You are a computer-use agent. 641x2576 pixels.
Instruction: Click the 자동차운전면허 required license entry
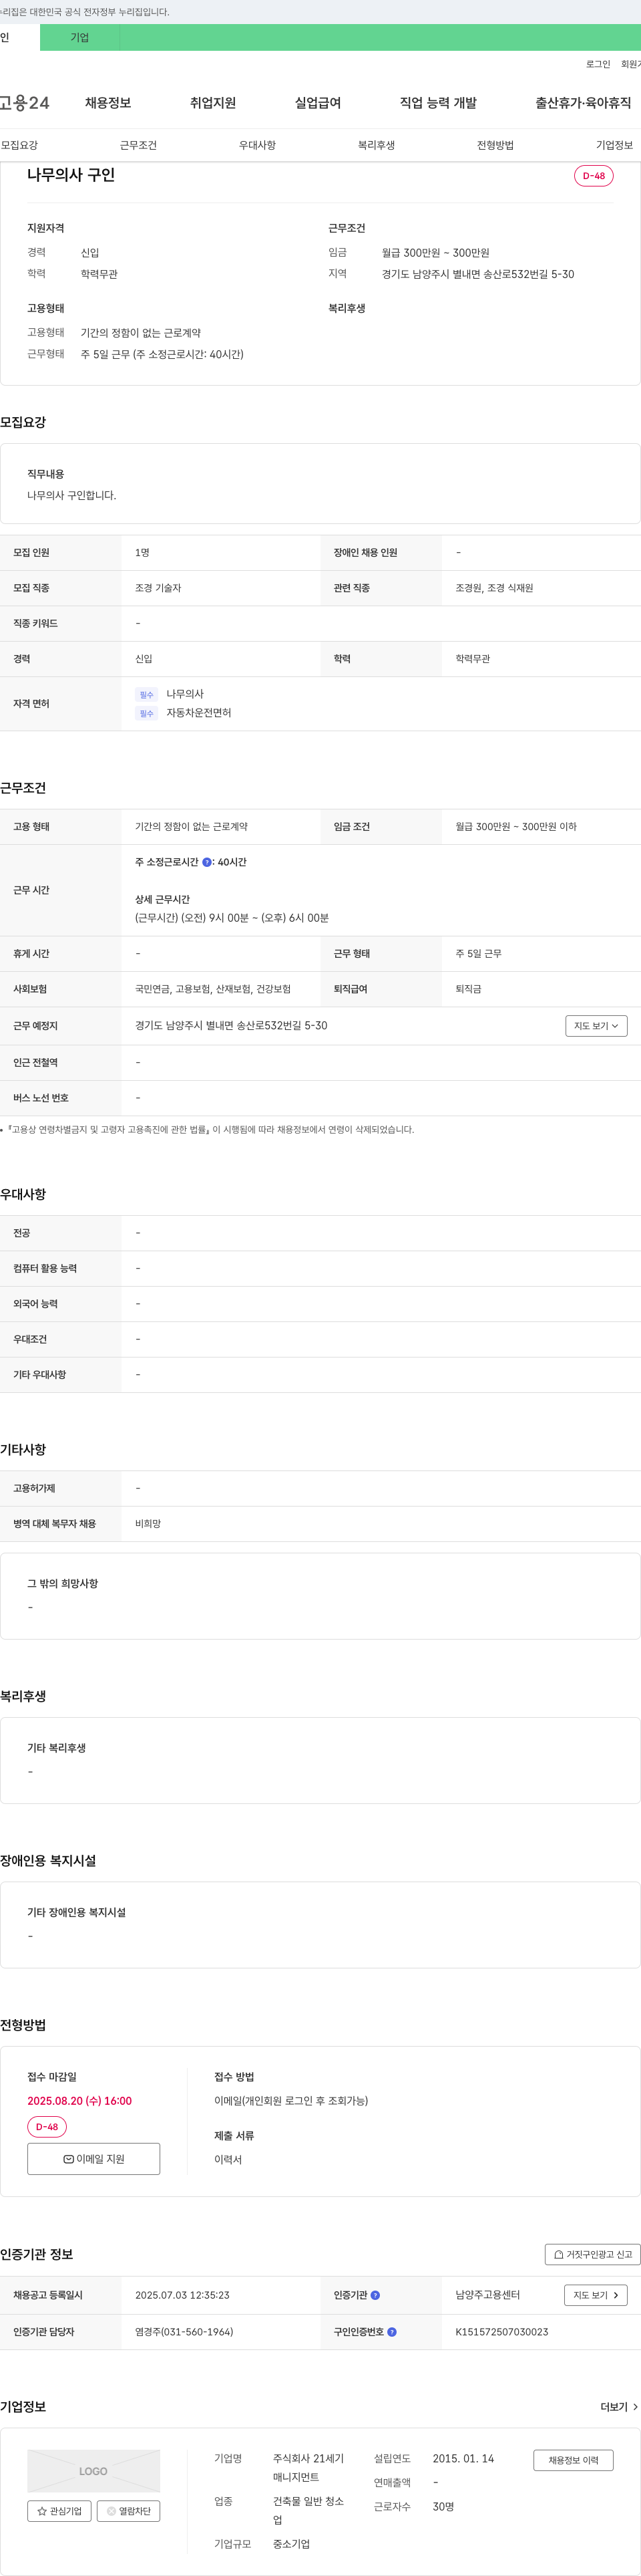199,713
